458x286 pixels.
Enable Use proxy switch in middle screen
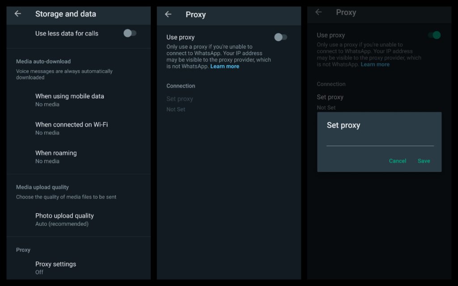tap(280, 37)
